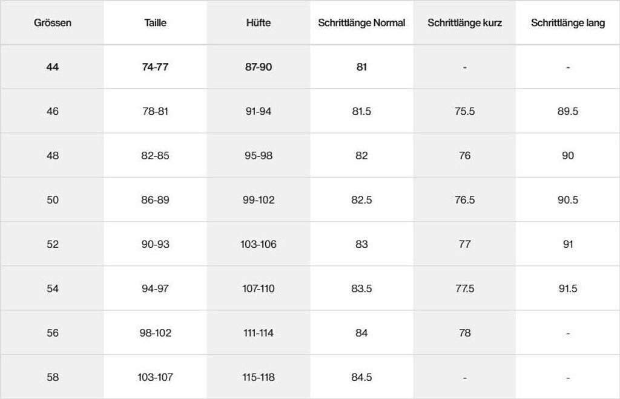The height and width of the screenshot is (399, 620).
Task: Click the 91.5 Schrittlänge lang cell
Action: tap(568, 288)
